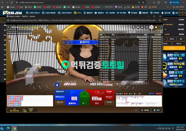Click the orange button in the right sidebar
Image resolution: width=186 pixels, height=131 pixels.
pyautogui.click(x=174, y=48)
